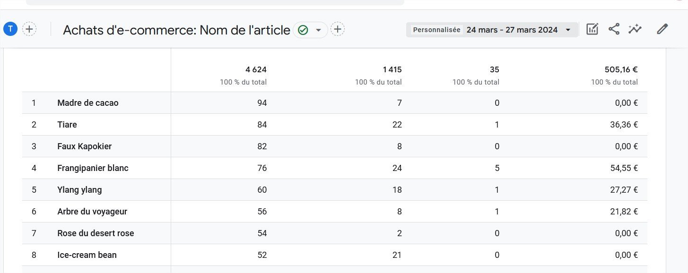Select the Ylang ylang row
The width and height of the screenshot is (688, 273).
click(79, 190)
